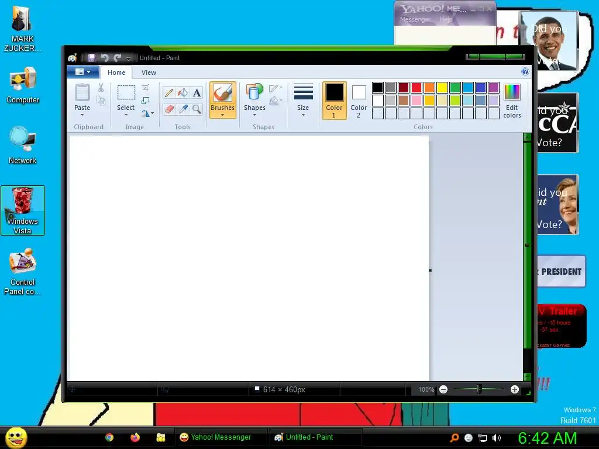Click the smiley Start button

(16, 437)
